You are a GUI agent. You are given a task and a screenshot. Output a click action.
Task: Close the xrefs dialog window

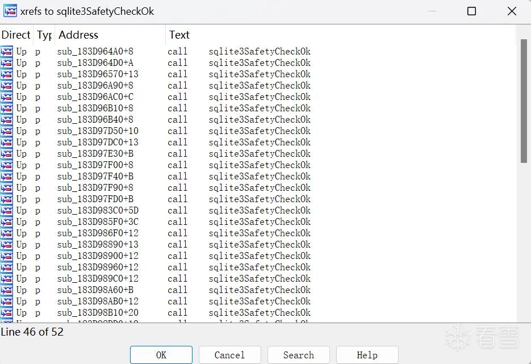click(x=512, y=11)
